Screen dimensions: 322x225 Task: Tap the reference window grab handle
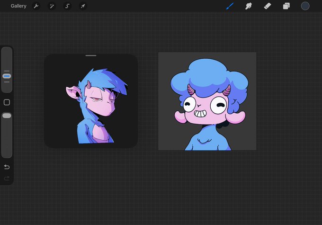[91, 55]
